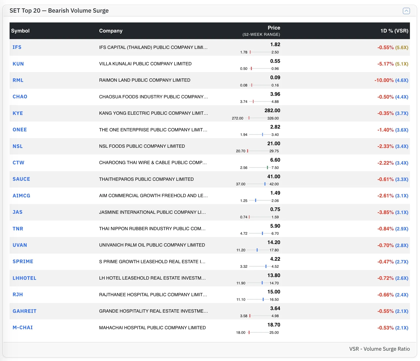The image size is (420, 361).
Task: Open the NSL symbol link
Action: point(18,146)
